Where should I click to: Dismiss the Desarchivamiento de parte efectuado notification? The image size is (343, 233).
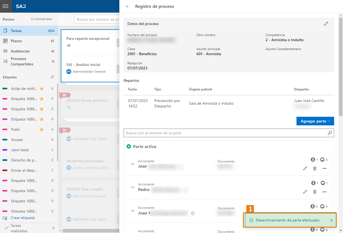tap(331, 220)
